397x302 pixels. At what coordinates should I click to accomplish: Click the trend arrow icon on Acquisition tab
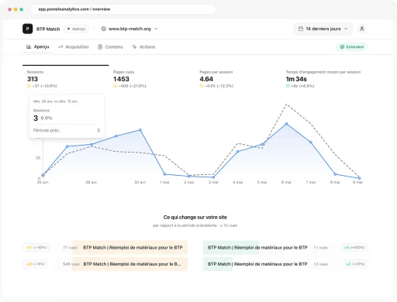coord(60,46)
